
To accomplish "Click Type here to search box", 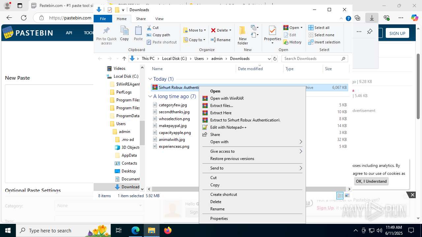I will (x=63, y=231).
